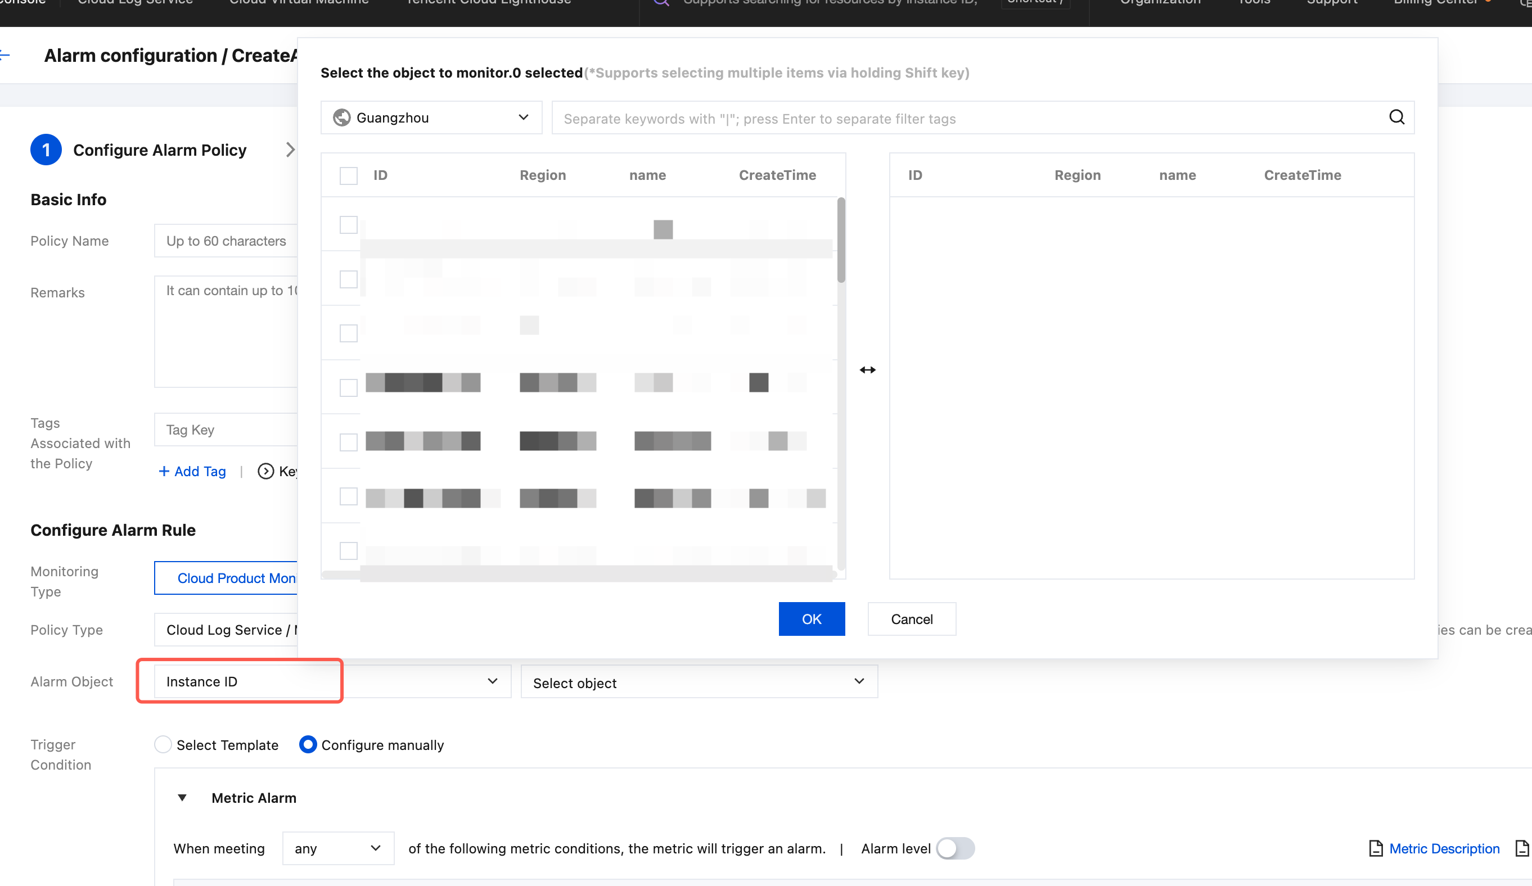1532x886 pixels.
Task: Click the search icon in top navigation bar
Action: pyautogui.click(x=661, y=2)
